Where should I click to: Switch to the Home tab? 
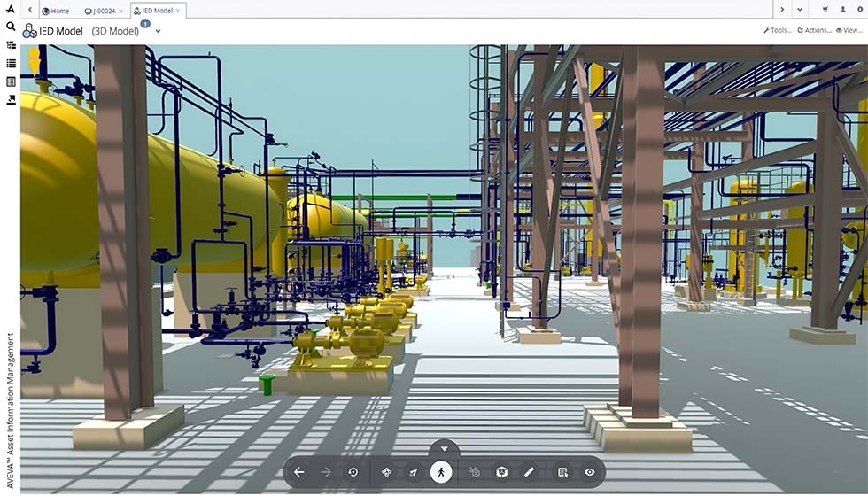click(x=55, y=11)
